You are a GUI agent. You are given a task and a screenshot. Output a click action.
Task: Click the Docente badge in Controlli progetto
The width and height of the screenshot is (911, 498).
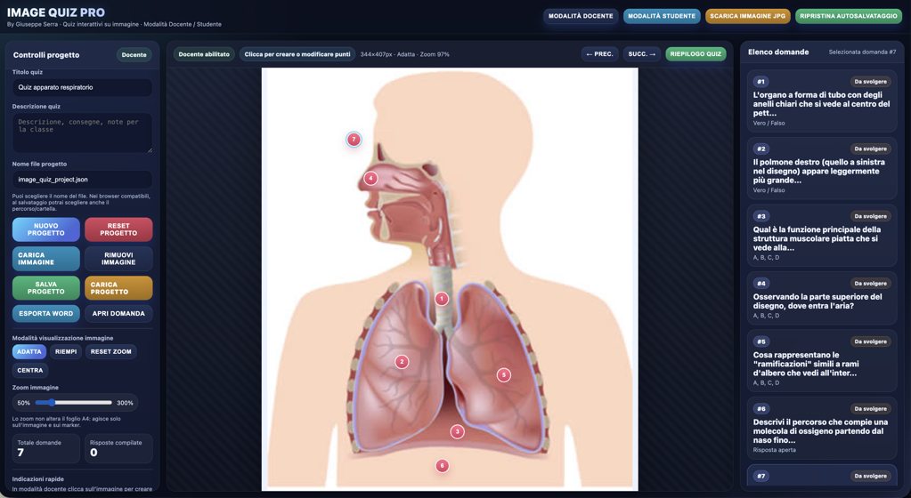coord(134,54)
